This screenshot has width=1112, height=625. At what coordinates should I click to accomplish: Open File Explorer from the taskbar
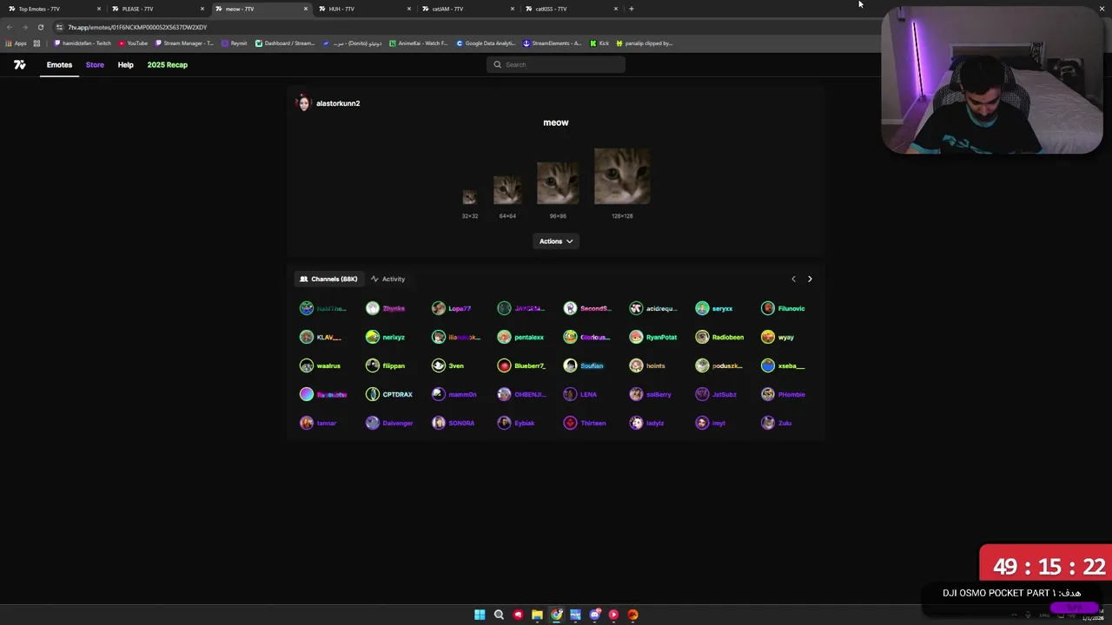click(537, 615)
